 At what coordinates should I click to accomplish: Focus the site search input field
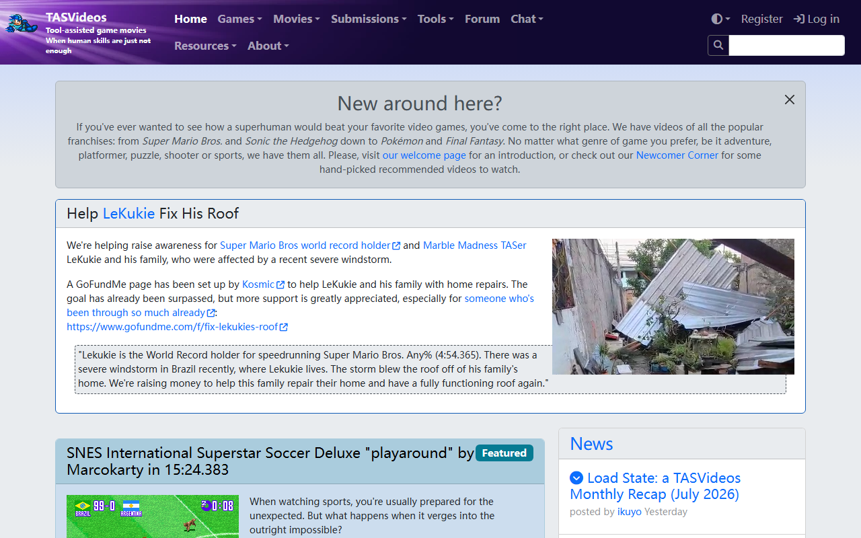[786, 45]
